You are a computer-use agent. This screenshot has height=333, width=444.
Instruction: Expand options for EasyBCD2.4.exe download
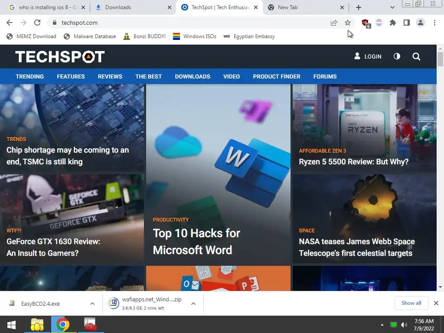pyautogui.click(x=92, y=304)
